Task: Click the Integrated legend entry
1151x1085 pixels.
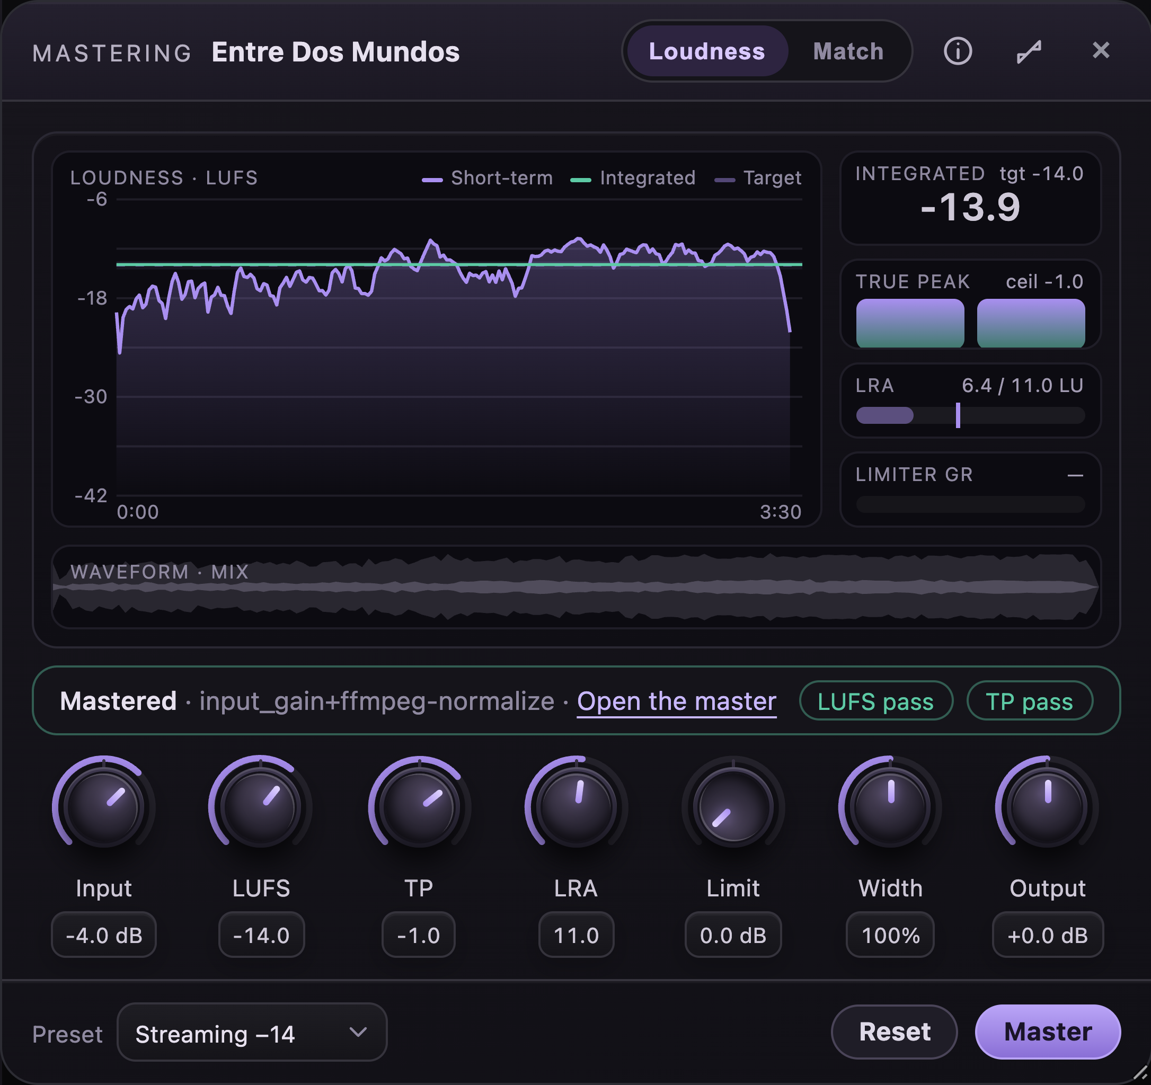Action: (x=633, y=177)
